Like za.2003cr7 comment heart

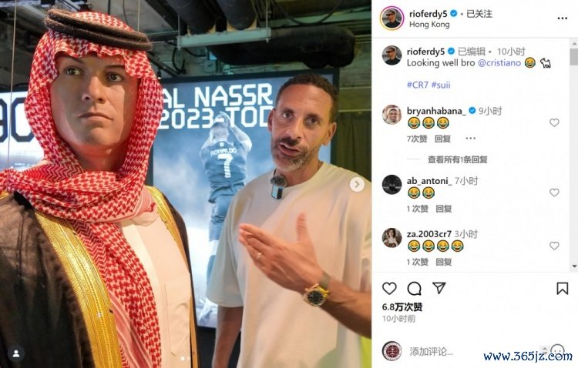554,246
